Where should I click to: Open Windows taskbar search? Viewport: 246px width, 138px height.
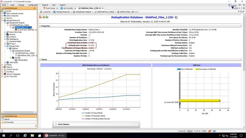coord(11,135)
